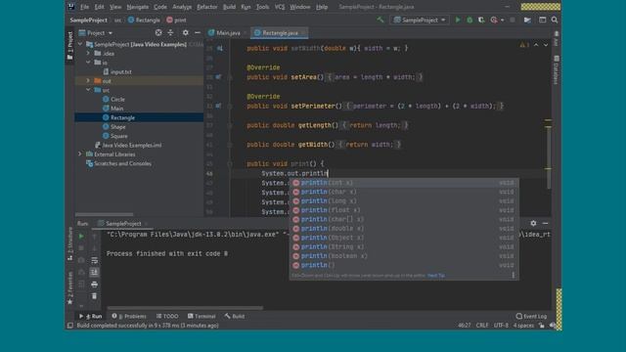Click the editor vertical scrollbar thumb
Screen dimensions: 626x352
pyautogui.click(x=549, y=157)
